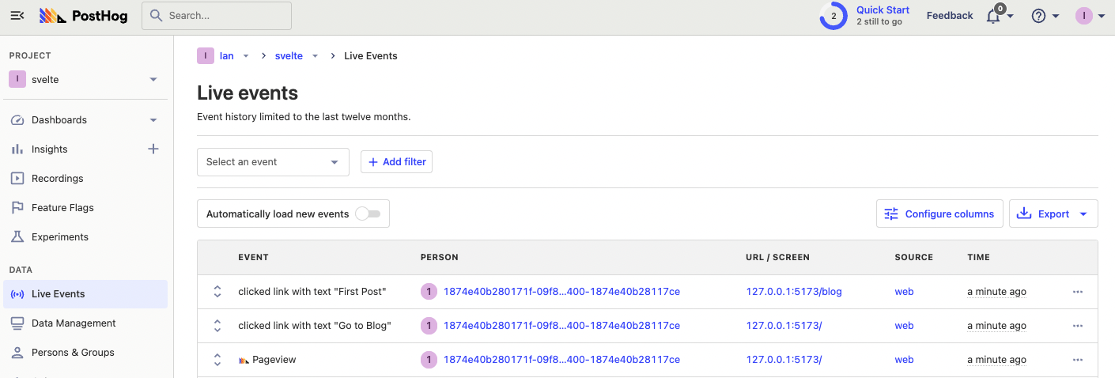Open the more options menu for the Pageview row
Image resolution: width=1115 pixels, height=378 pixels.
pos(1077,360)
